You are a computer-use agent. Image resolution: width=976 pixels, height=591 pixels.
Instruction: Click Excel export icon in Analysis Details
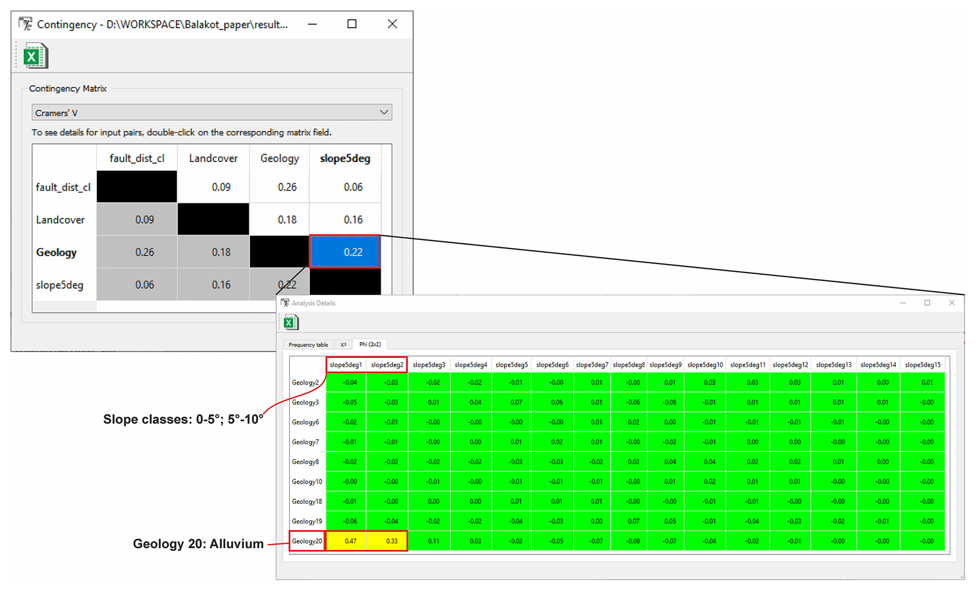pos(291,322)
